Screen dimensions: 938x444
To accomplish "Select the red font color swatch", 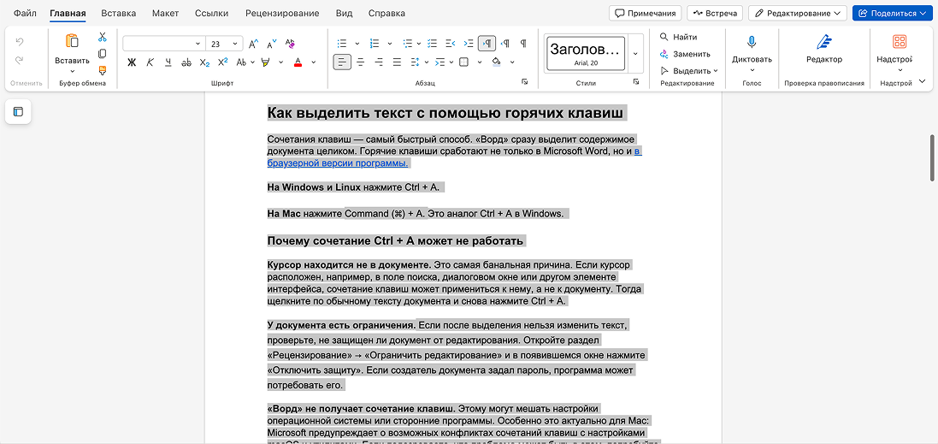I will pos(298,62).
